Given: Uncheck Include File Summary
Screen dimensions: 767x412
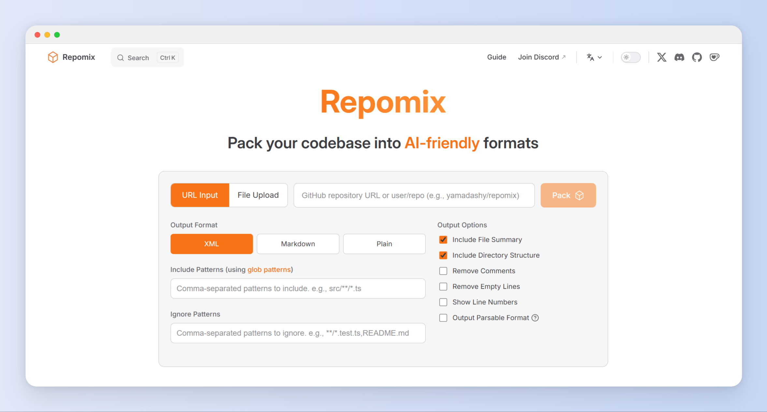Looking at the screenshot, I should pyautogui.click(x=443, y=240).
